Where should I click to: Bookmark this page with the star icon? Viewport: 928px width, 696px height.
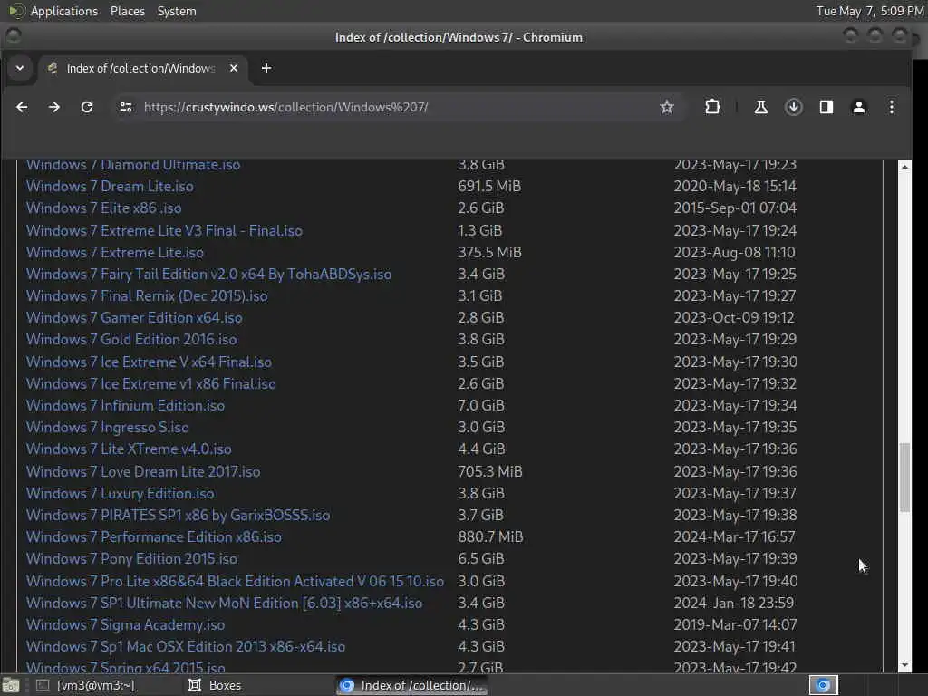667,107
